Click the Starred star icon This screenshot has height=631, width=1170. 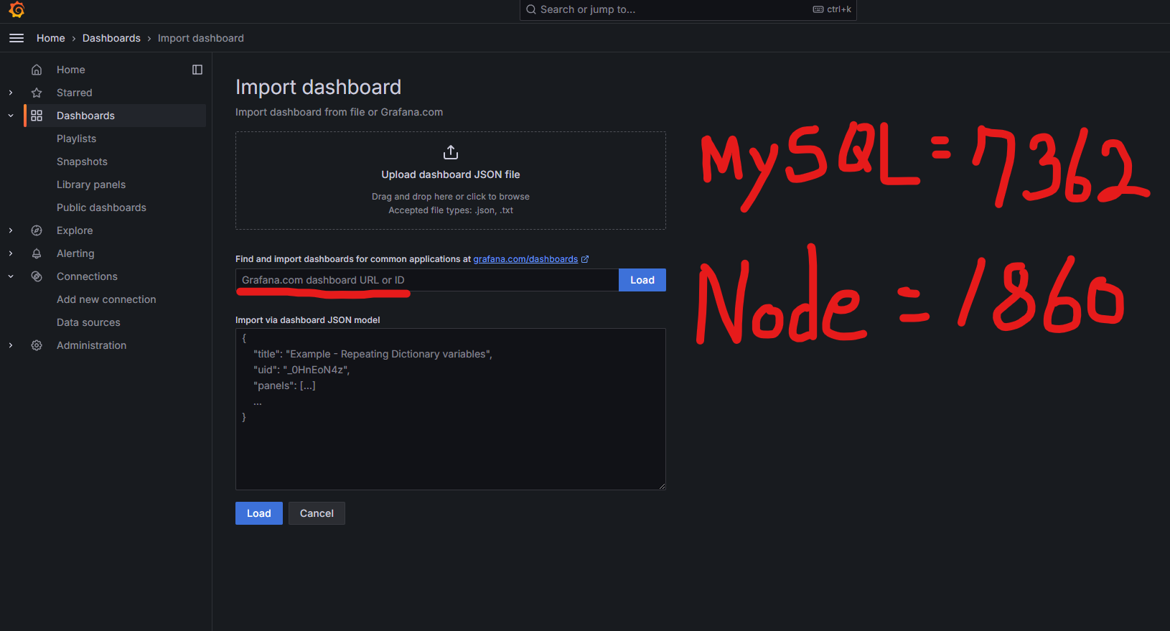coord(37,93)
